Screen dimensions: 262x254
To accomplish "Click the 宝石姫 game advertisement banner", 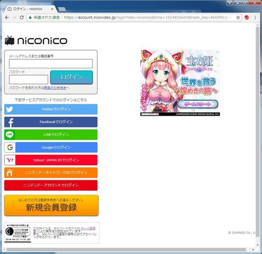I will 180,83.
